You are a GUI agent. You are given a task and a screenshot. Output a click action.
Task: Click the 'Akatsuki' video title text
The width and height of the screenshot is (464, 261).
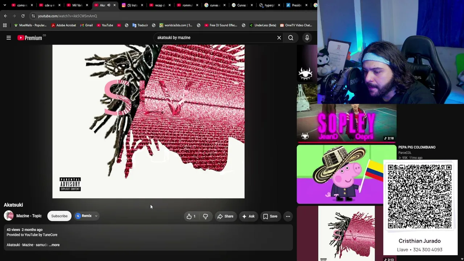(13, 205)
